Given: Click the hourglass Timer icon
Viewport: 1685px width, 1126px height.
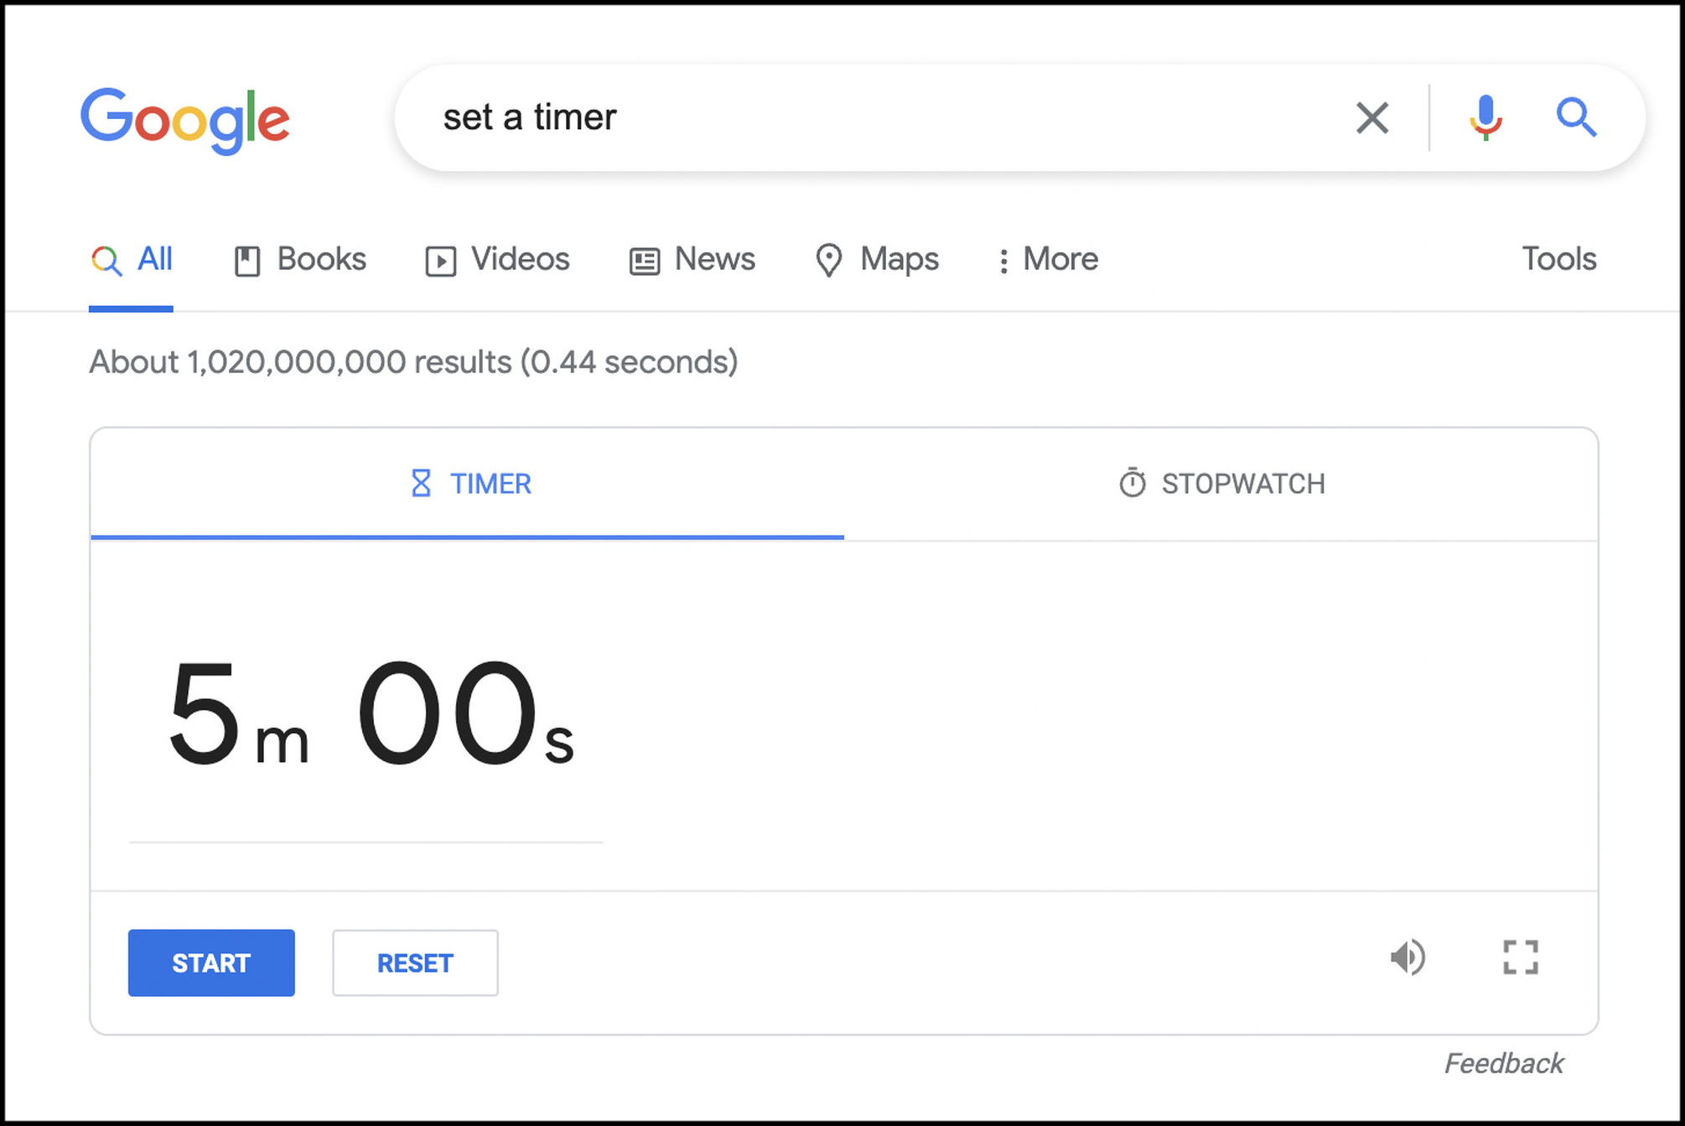Looking at the screenshot, I should click(421, 484).
